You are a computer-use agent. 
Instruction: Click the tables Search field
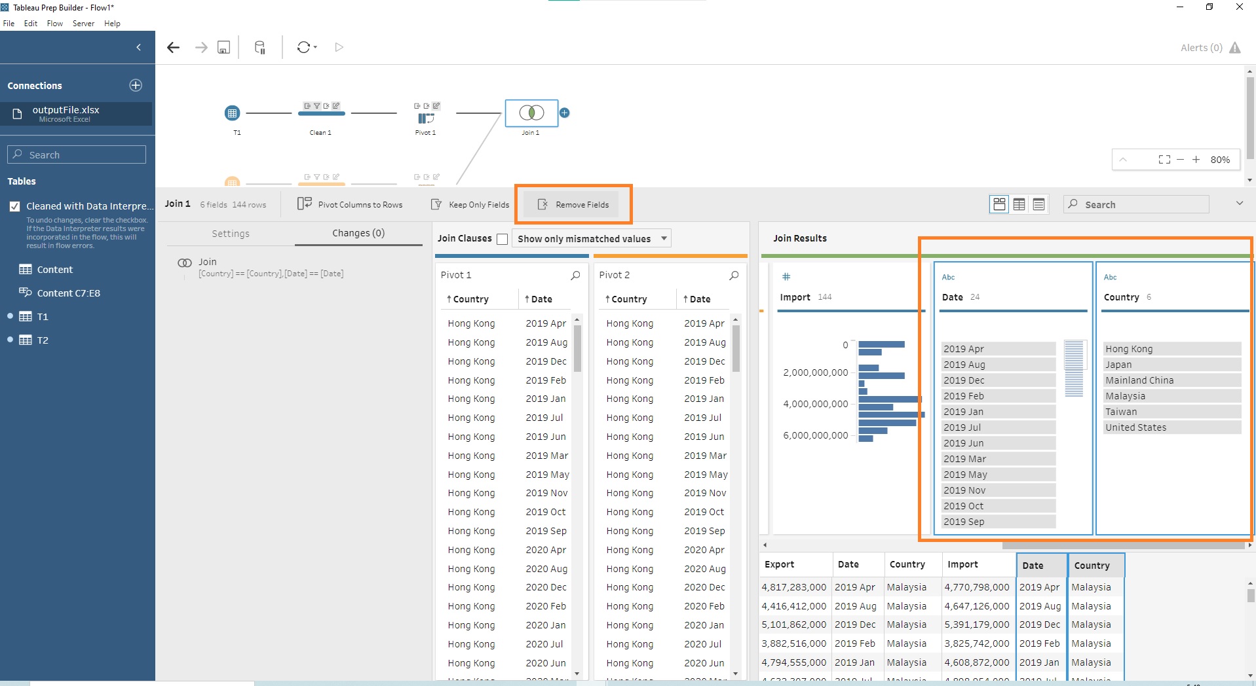tap(77, 154)
